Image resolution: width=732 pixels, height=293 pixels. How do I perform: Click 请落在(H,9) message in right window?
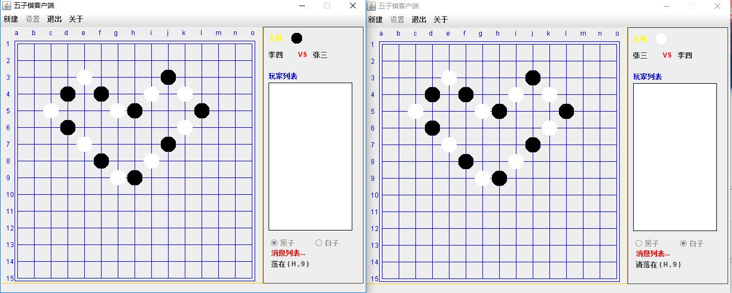coord(658,264)
